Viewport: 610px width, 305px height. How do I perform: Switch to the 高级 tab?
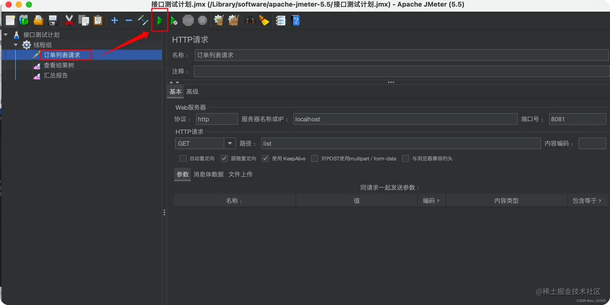[192, 92]
